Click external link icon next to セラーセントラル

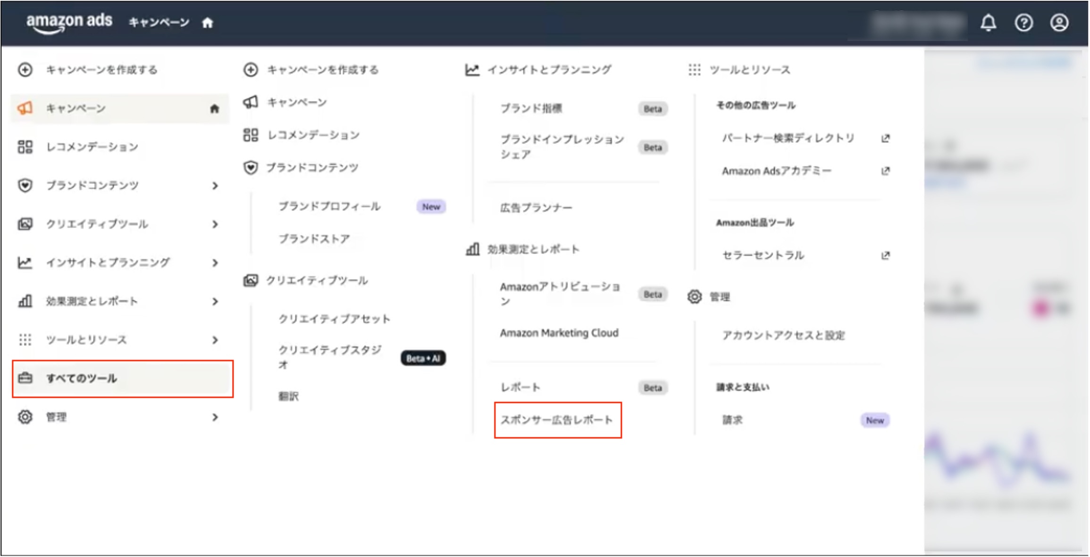click(885, 255)
